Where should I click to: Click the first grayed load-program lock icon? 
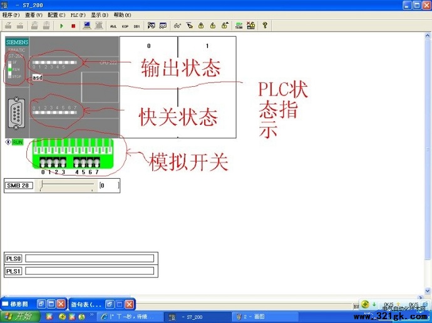(34, 26)
